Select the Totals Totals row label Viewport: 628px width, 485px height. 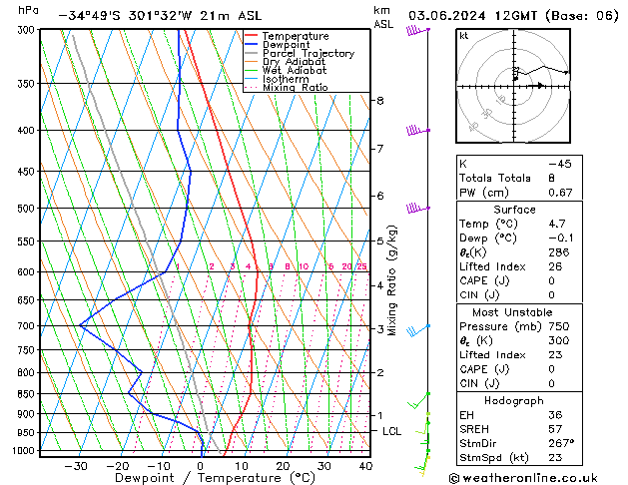[x=495, y=178]
